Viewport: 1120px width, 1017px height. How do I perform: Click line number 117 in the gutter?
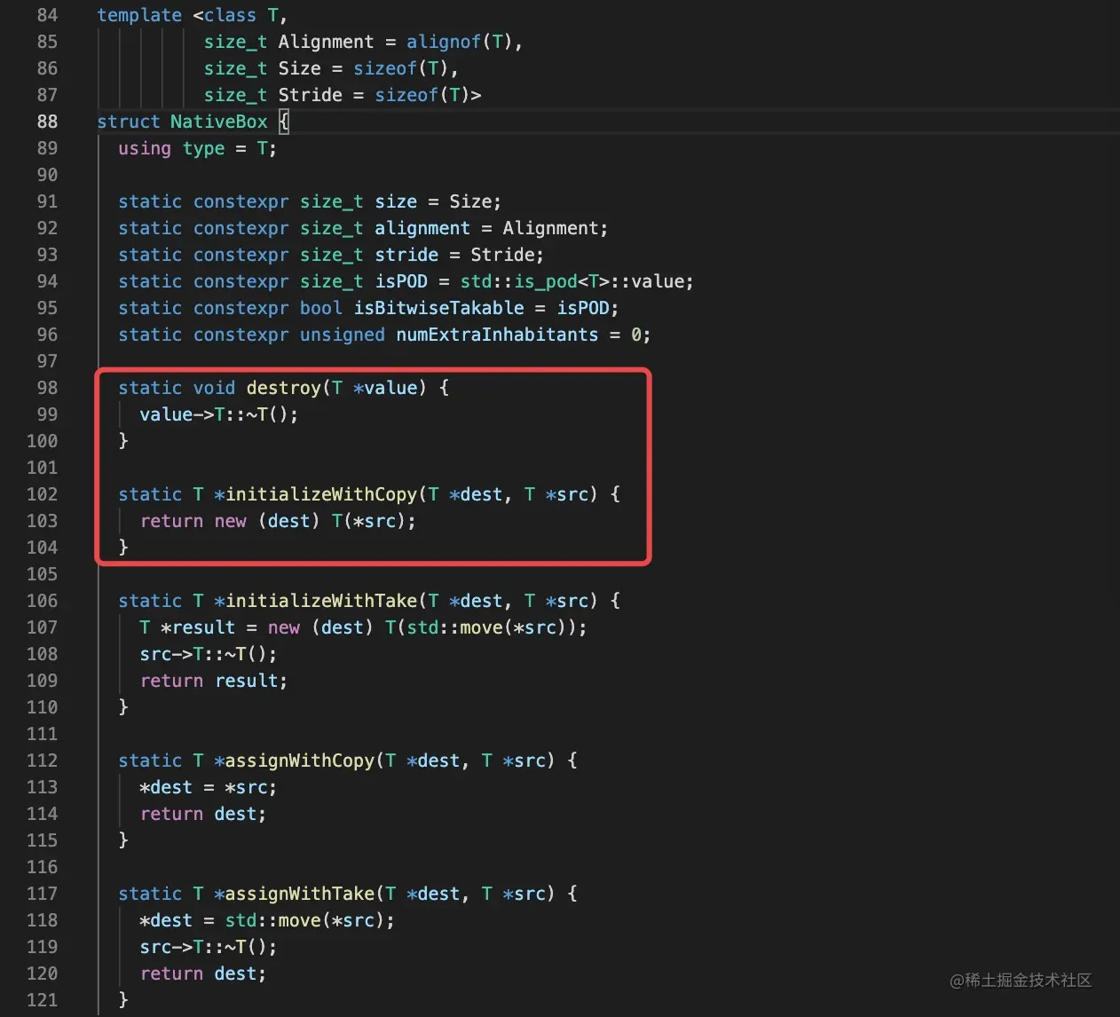pyautogui.click(x=42, y=894)
